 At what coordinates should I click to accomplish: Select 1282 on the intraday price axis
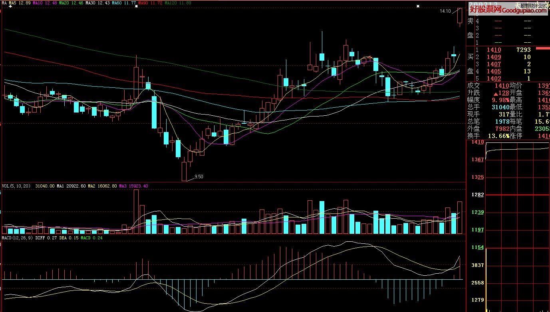pos(478,195)
